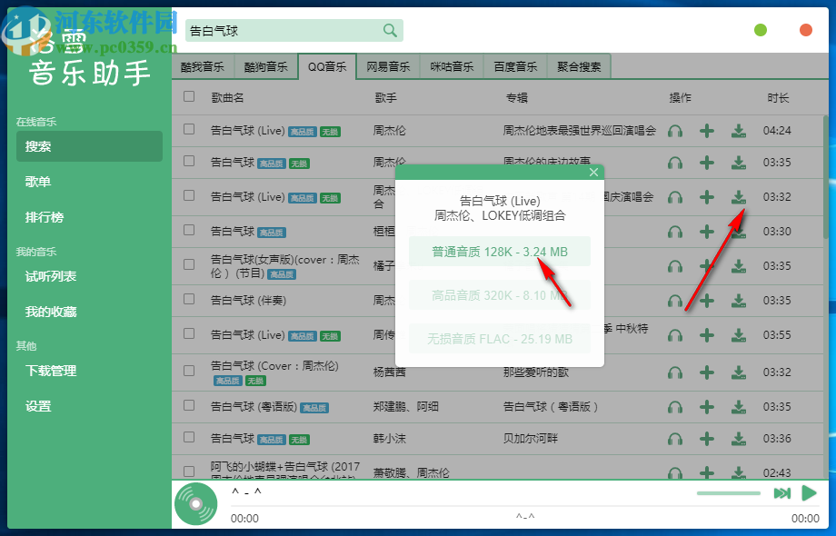Screen dimensions: 836x536
Task: Select 普通音质 128K - 3.24 MB quality
Action: (499, 250)
